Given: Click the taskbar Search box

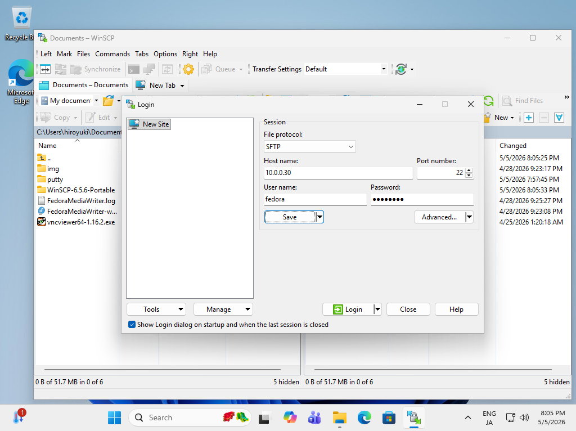Looking at the screenshot, I should click(x=190, y=417).
